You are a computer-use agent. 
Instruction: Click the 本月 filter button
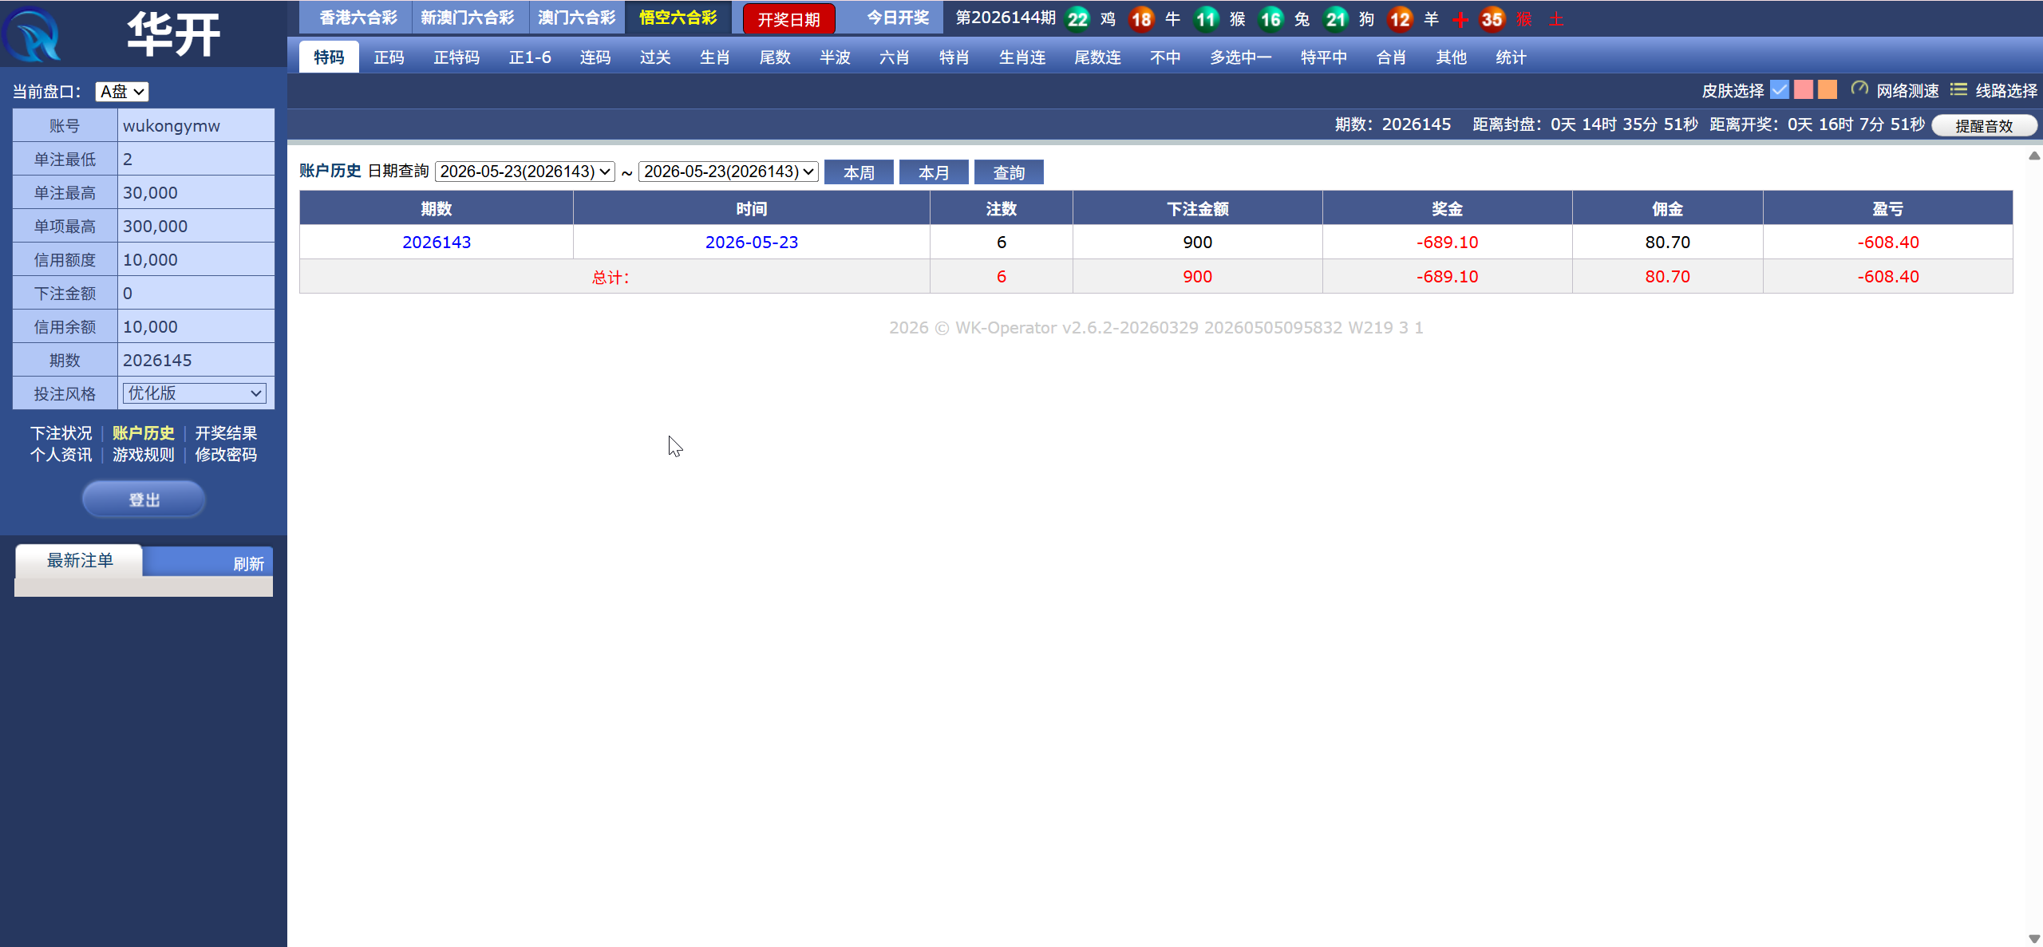click(934, 172)
